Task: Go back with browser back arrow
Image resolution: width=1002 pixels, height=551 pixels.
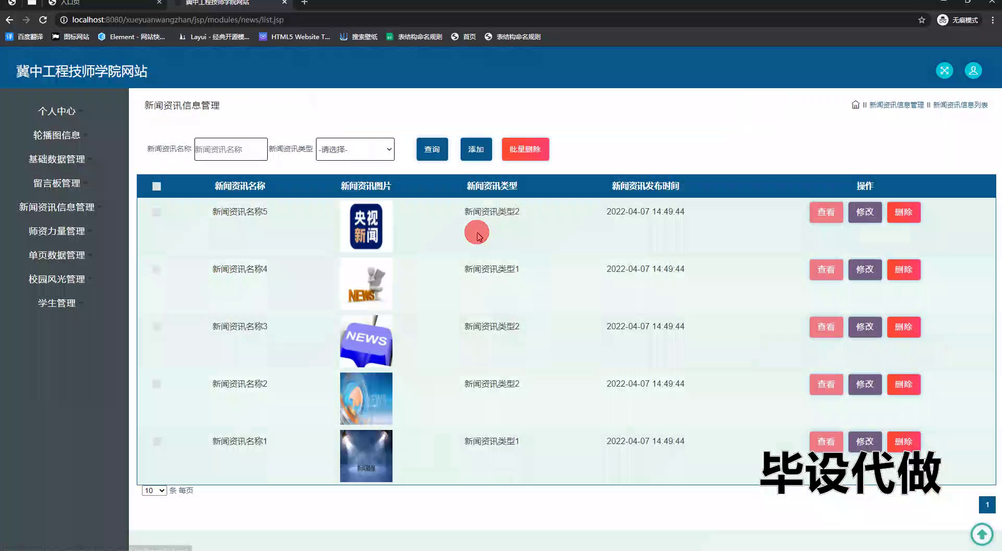Action: [9, 20]
